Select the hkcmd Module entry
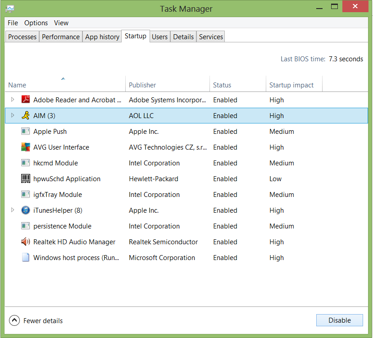 pos(55,163)
